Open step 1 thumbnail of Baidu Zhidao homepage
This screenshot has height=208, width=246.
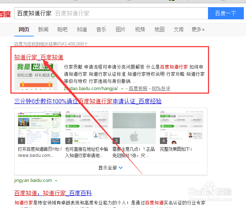(39, 128)
